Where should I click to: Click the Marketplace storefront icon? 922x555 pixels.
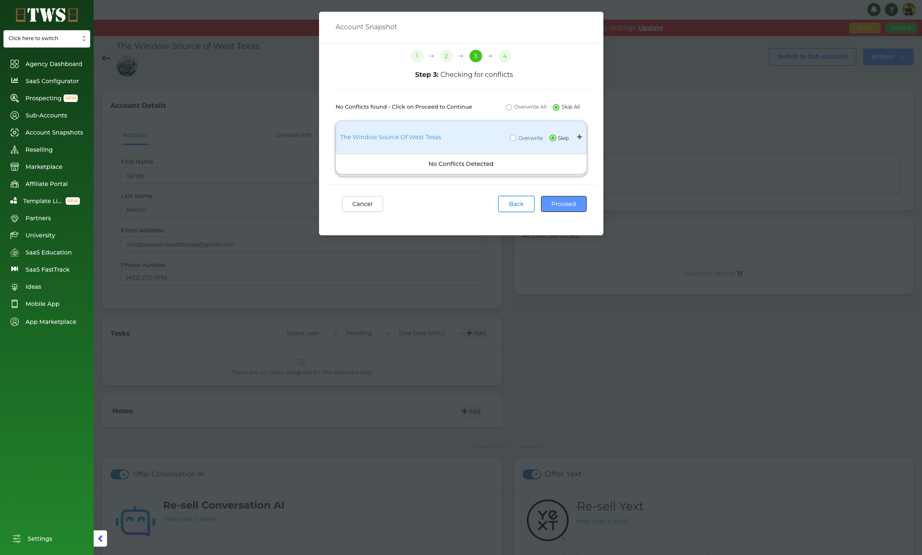(x=15, y=167)
